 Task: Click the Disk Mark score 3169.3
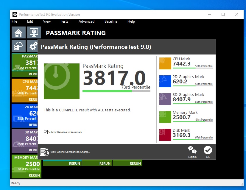point(181,135)
